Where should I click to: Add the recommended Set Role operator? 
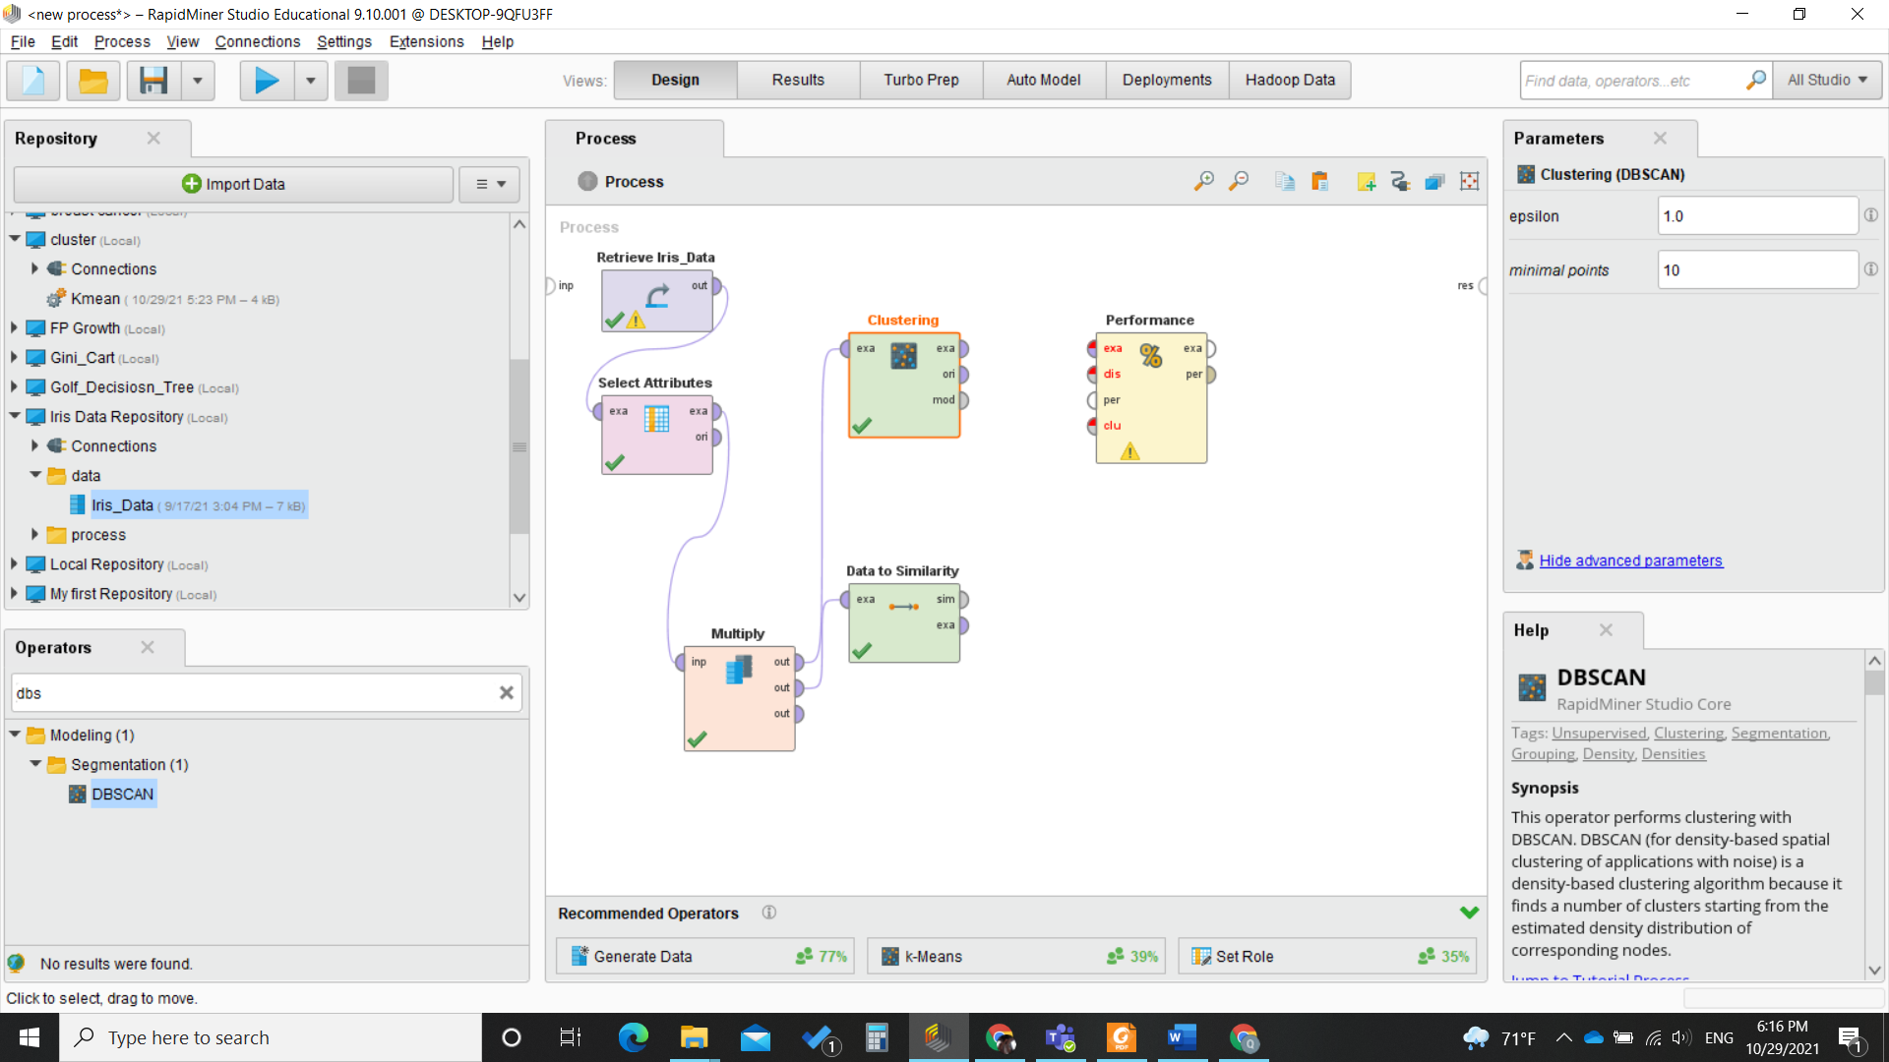pyautogui.click(x=1327, y=956)
